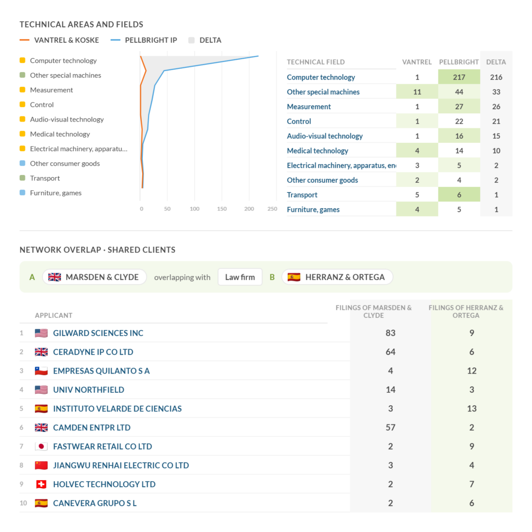Click the US flag beside Gilward Sciences
532x532 pixels.
(x=41, y=333)
